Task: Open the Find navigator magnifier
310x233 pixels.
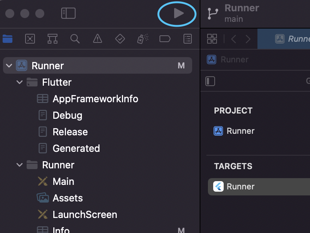Action: 75,39
